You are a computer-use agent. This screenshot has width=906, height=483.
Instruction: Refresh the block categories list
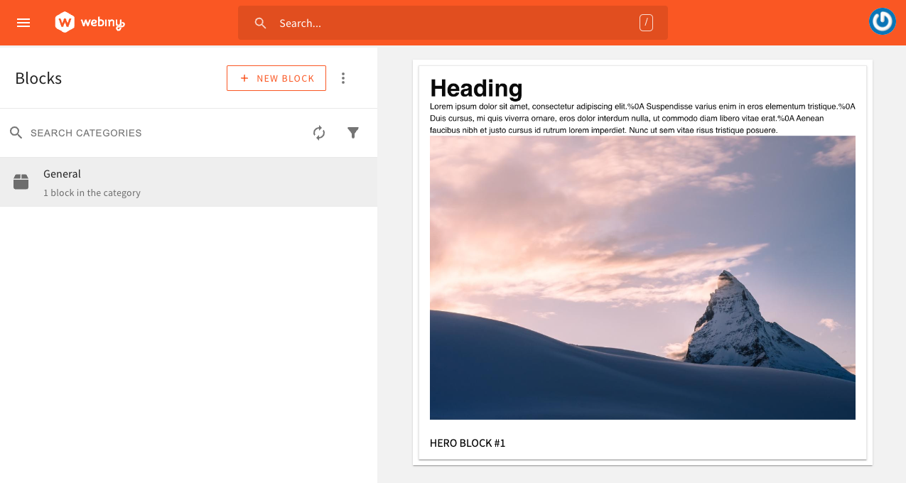[319, 133]
